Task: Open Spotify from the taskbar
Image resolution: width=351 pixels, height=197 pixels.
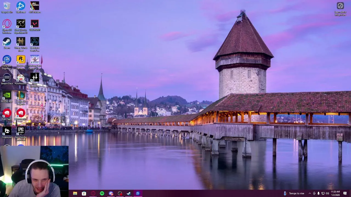Action: 102,193
